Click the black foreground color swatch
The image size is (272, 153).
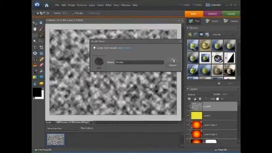[37, 92]
